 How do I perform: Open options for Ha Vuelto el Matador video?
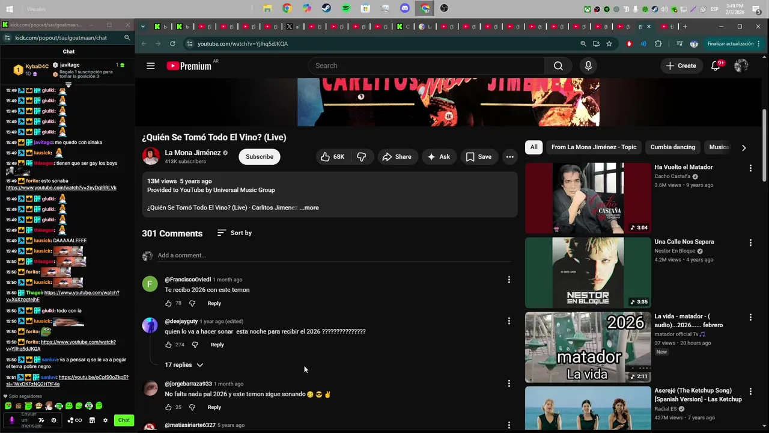click(750, 168)
